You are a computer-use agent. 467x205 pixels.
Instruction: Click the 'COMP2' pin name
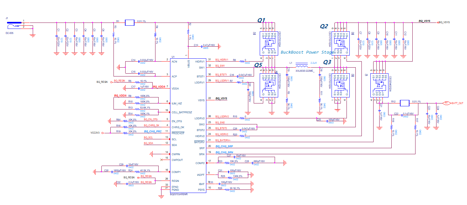201,163
